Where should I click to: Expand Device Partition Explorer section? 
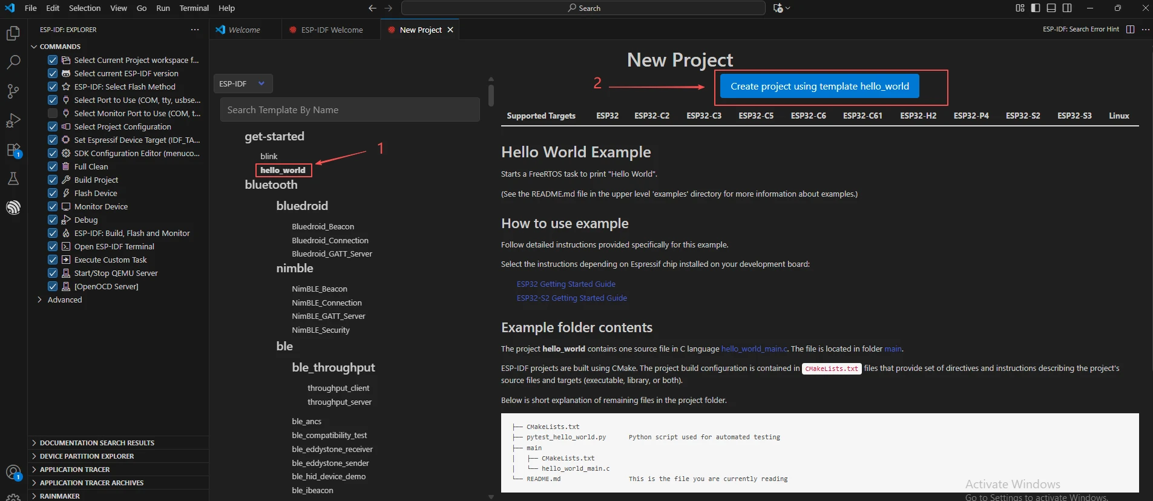pyautogui.click(x=87, y=456)
